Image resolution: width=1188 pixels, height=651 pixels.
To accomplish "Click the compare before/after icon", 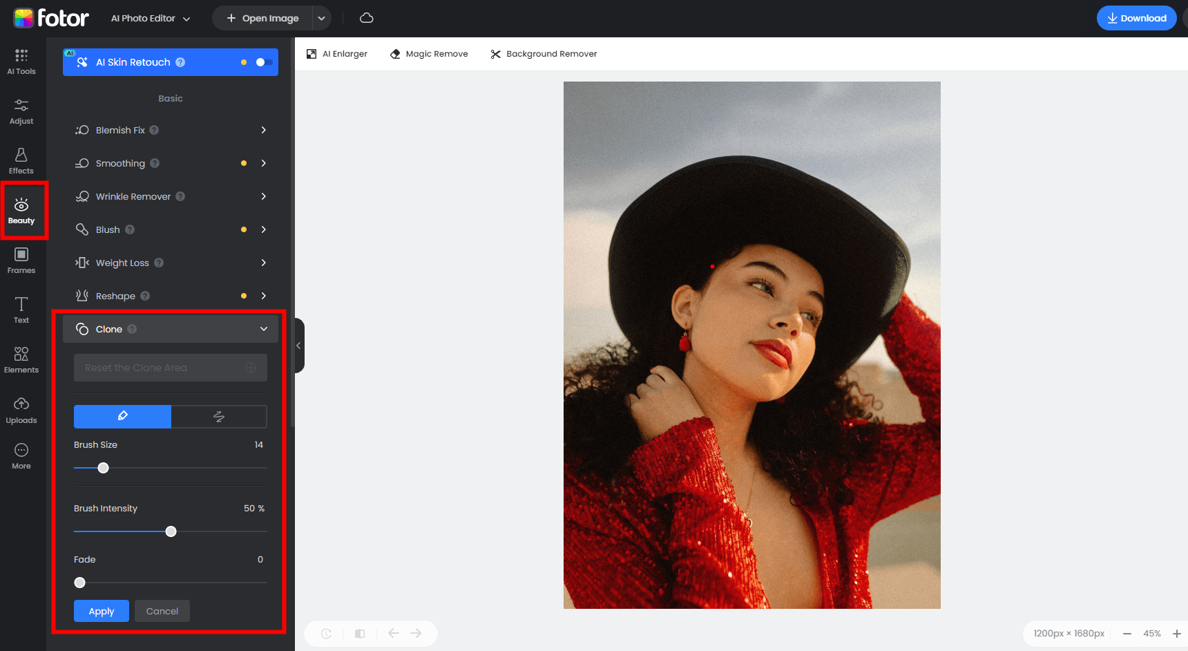I will pos(360,633).
